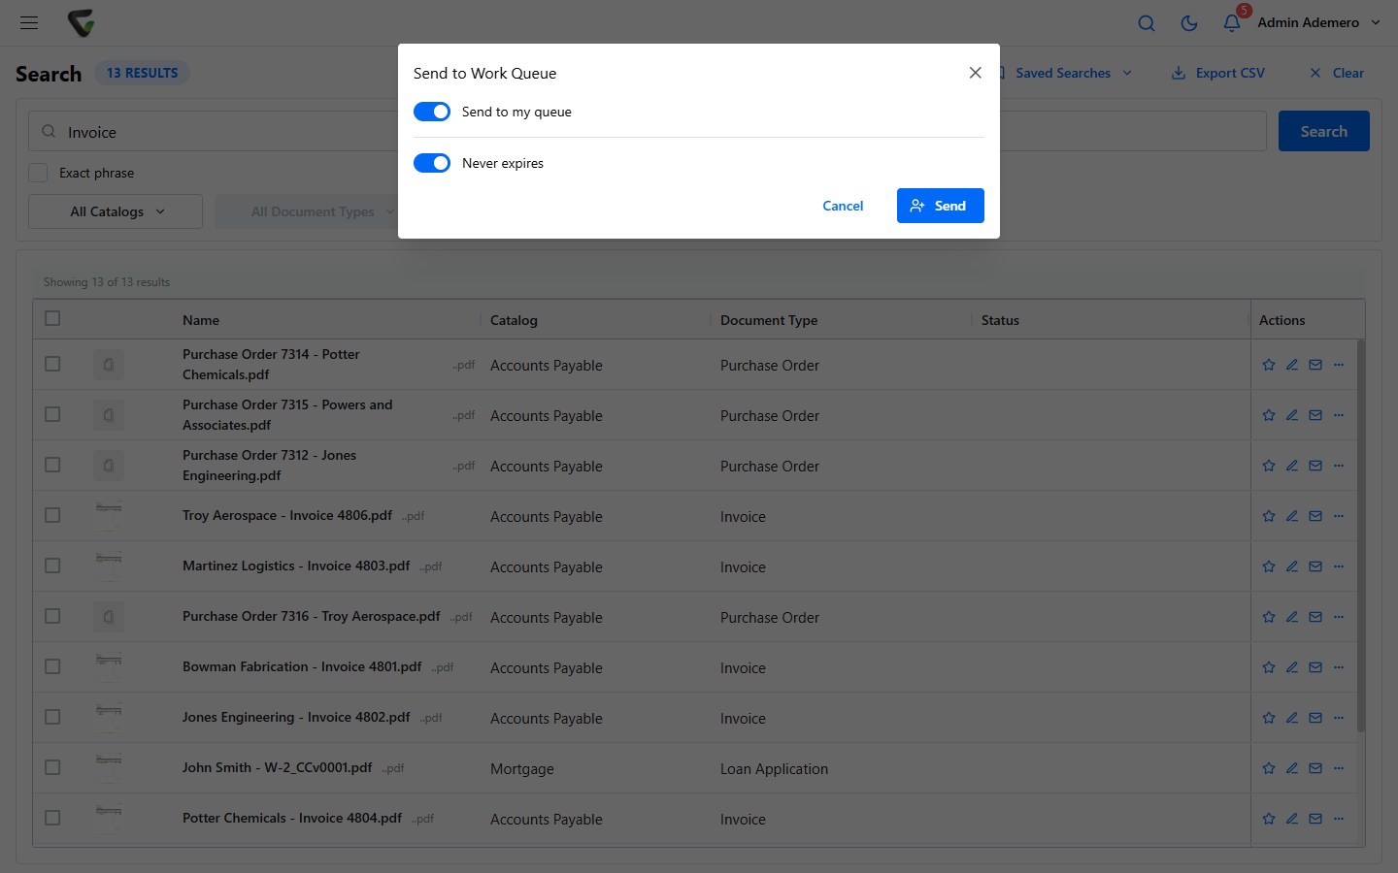Open more actions for John Smith W-2
Image resolution: width=1398 pixels, height=873 pixels.
point(1339,768)
